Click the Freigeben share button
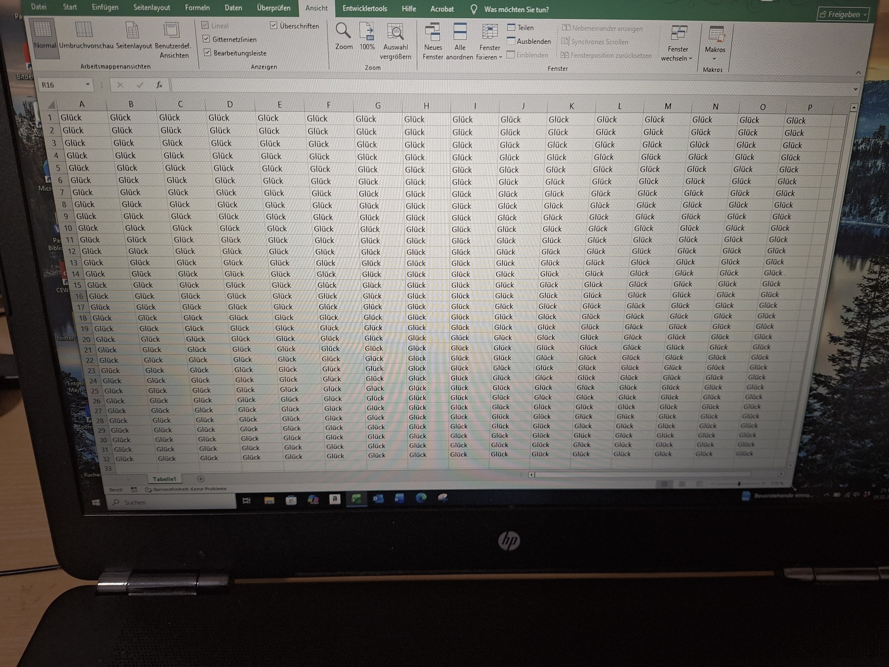This screenshot has width=889, height=667. coord(843,15)
